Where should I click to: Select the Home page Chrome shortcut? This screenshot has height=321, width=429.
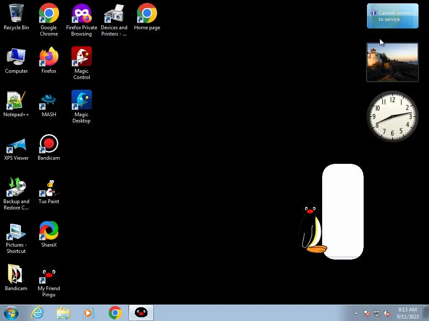[x=147, y=17]
